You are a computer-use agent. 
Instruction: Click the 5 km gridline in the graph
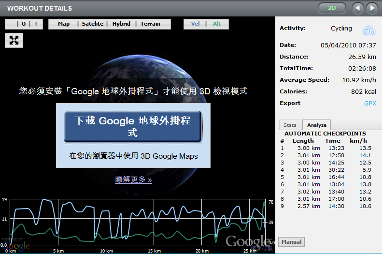(x=58, y=222)
